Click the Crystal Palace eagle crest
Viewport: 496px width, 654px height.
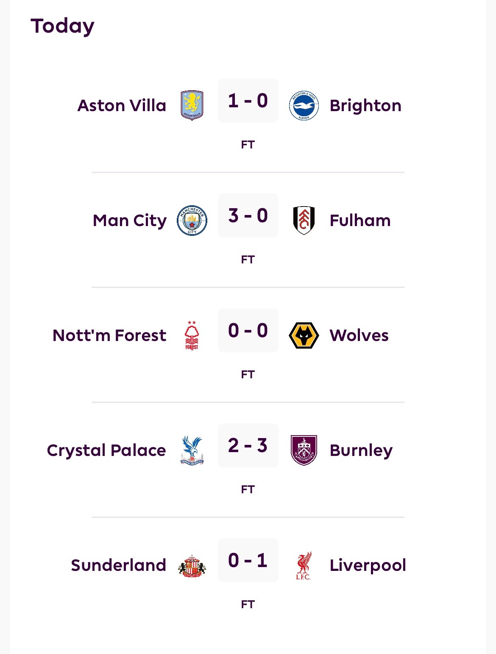pos(192,450)
